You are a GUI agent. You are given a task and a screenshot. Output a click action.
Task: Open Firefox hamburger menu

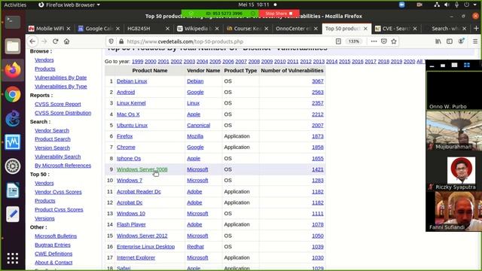point(475,41)
